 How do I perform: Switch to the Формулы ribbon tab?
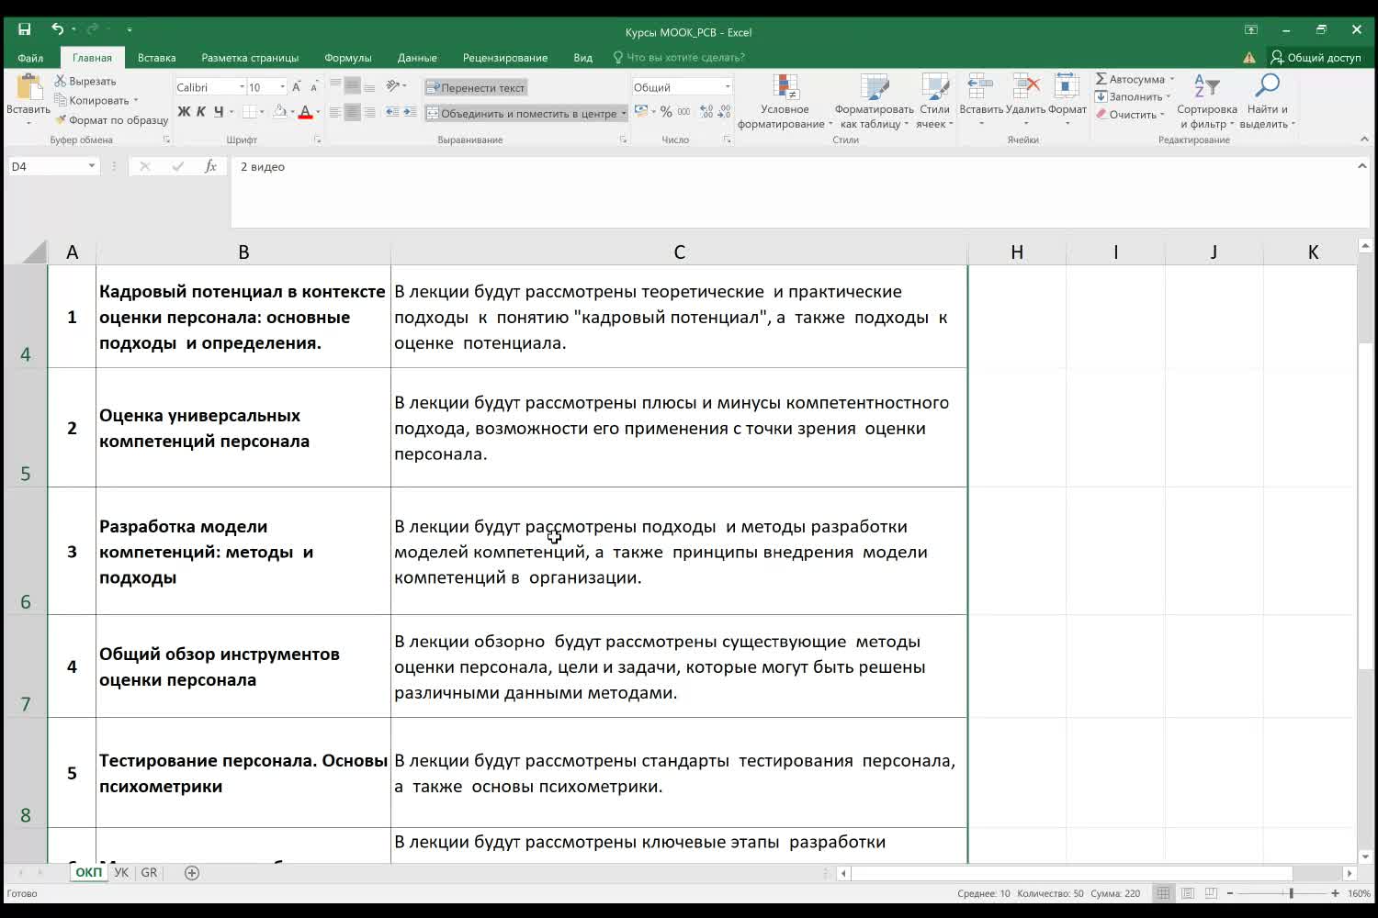tap(347, 57)
